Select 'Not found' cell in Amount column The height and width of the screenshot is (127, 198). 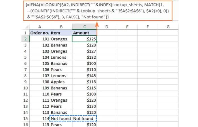[85, 119]
